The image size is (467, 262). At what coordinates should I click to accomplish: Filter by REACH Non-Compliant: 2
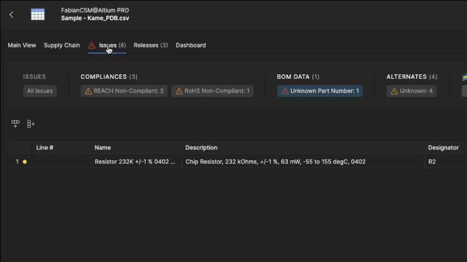click(x=124, y=91)
